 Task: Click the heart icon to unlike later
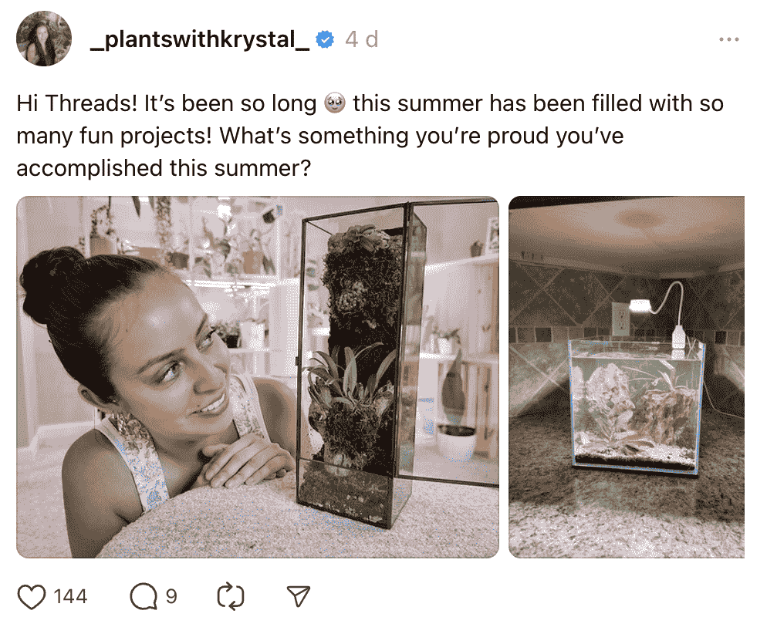point(34,595)
